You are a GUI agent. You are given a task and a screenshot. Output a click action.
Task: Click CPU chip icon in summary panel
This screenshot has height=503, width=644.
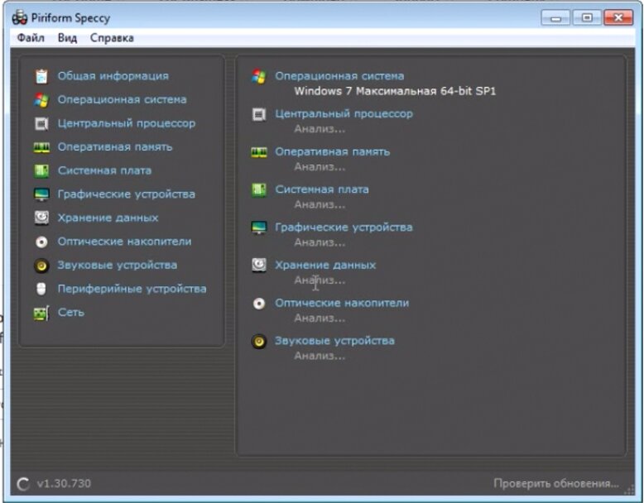pyautogui.click(x=259, y=114)
